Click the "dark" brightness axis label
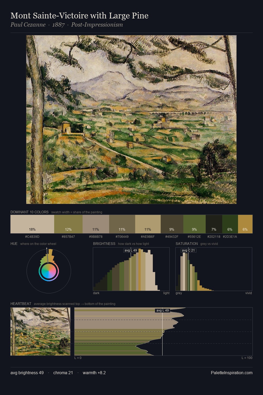 pos(96,293)
